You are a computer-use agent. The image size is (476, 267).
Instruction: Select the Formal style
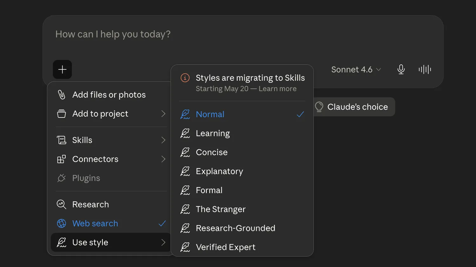pyautogui.click(x=242, y=190)
